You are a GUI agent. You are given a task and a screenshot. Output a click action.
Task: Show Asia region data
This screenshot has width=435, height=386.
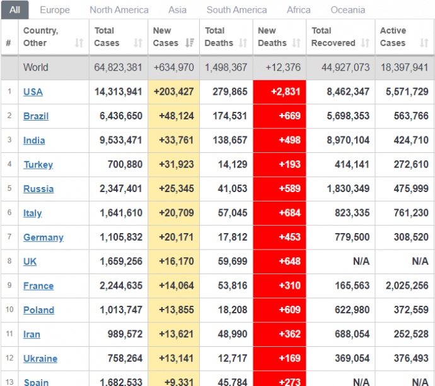tap(177, 9)
